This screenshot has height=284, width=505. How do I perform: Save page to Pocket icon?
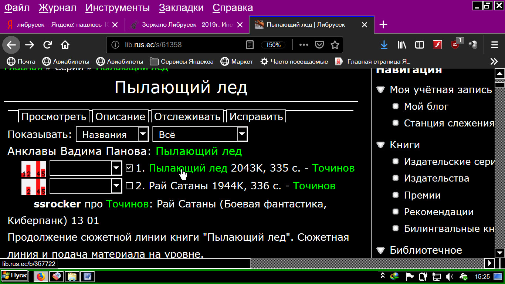coord(319,45)
